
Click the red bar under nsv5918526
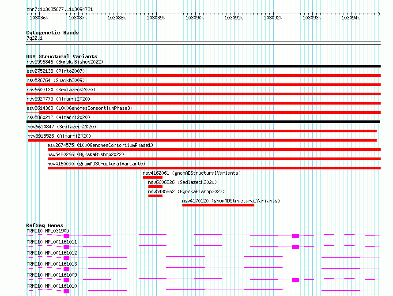click(202, 140)
